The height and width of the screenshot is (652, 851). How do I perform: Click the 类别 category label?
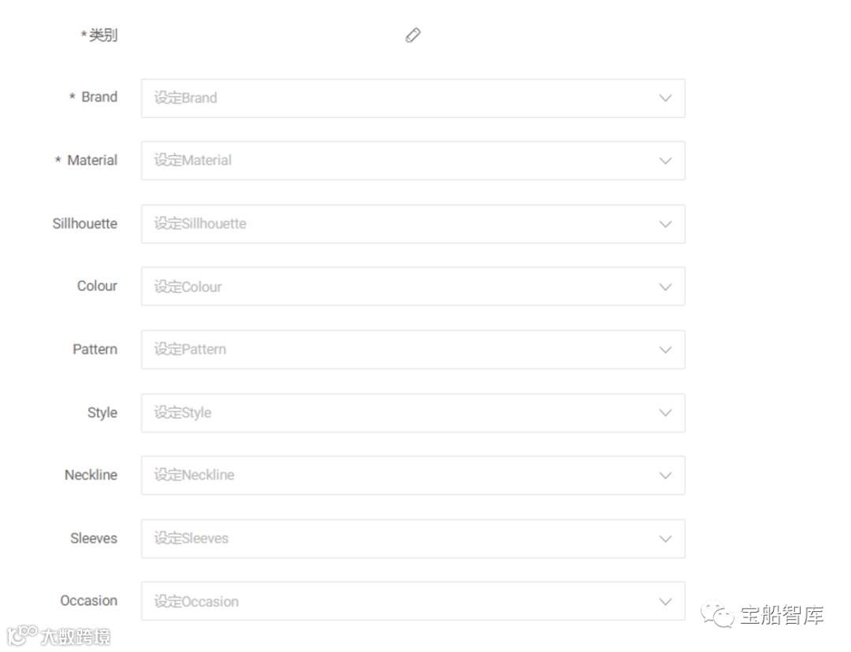coord(102,35)
